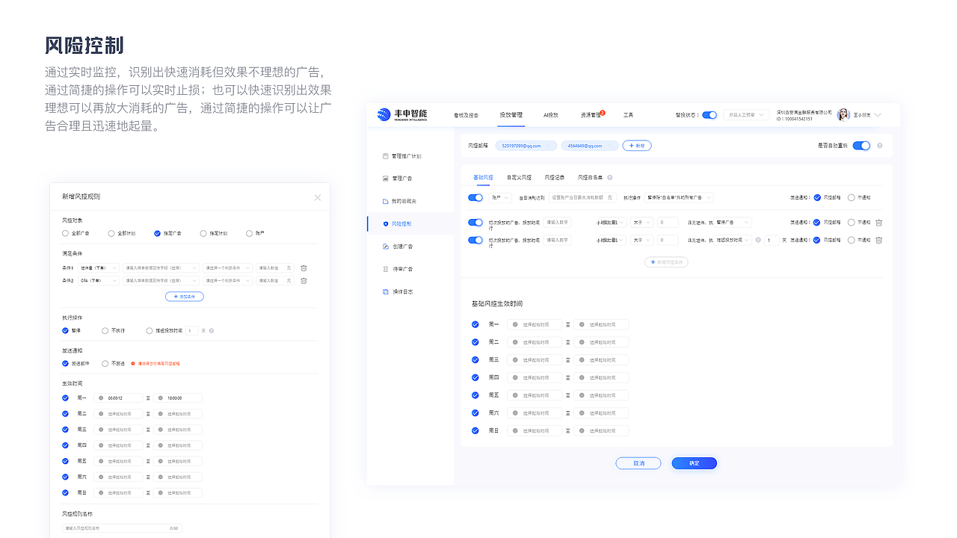The image size is (957, 538).
Task: Click 添加条件 button in dialog
Action: [x=184, y=297]
